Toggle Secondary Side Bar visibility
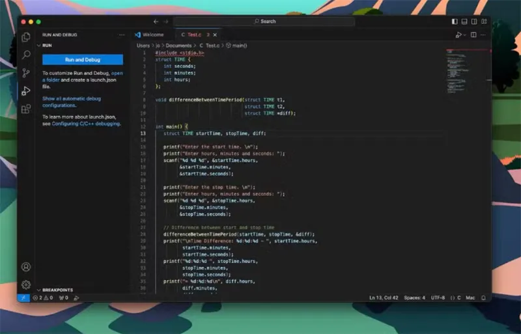The width and height of the screenshot is (521, 334). point(473,21)
